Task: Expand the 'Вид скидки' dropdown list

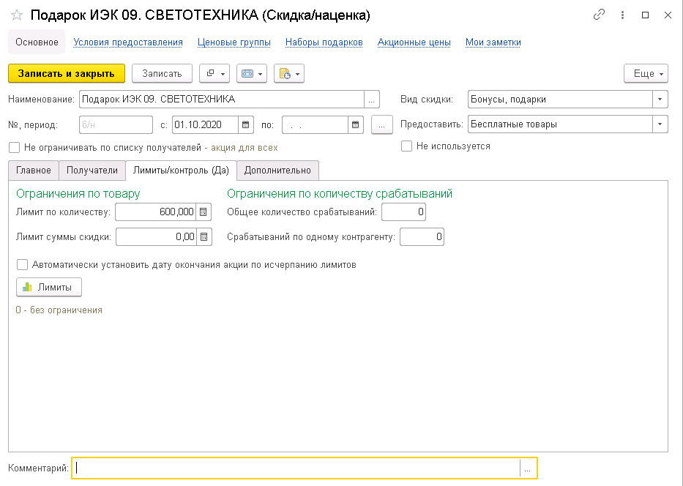Action: point(660,100)
